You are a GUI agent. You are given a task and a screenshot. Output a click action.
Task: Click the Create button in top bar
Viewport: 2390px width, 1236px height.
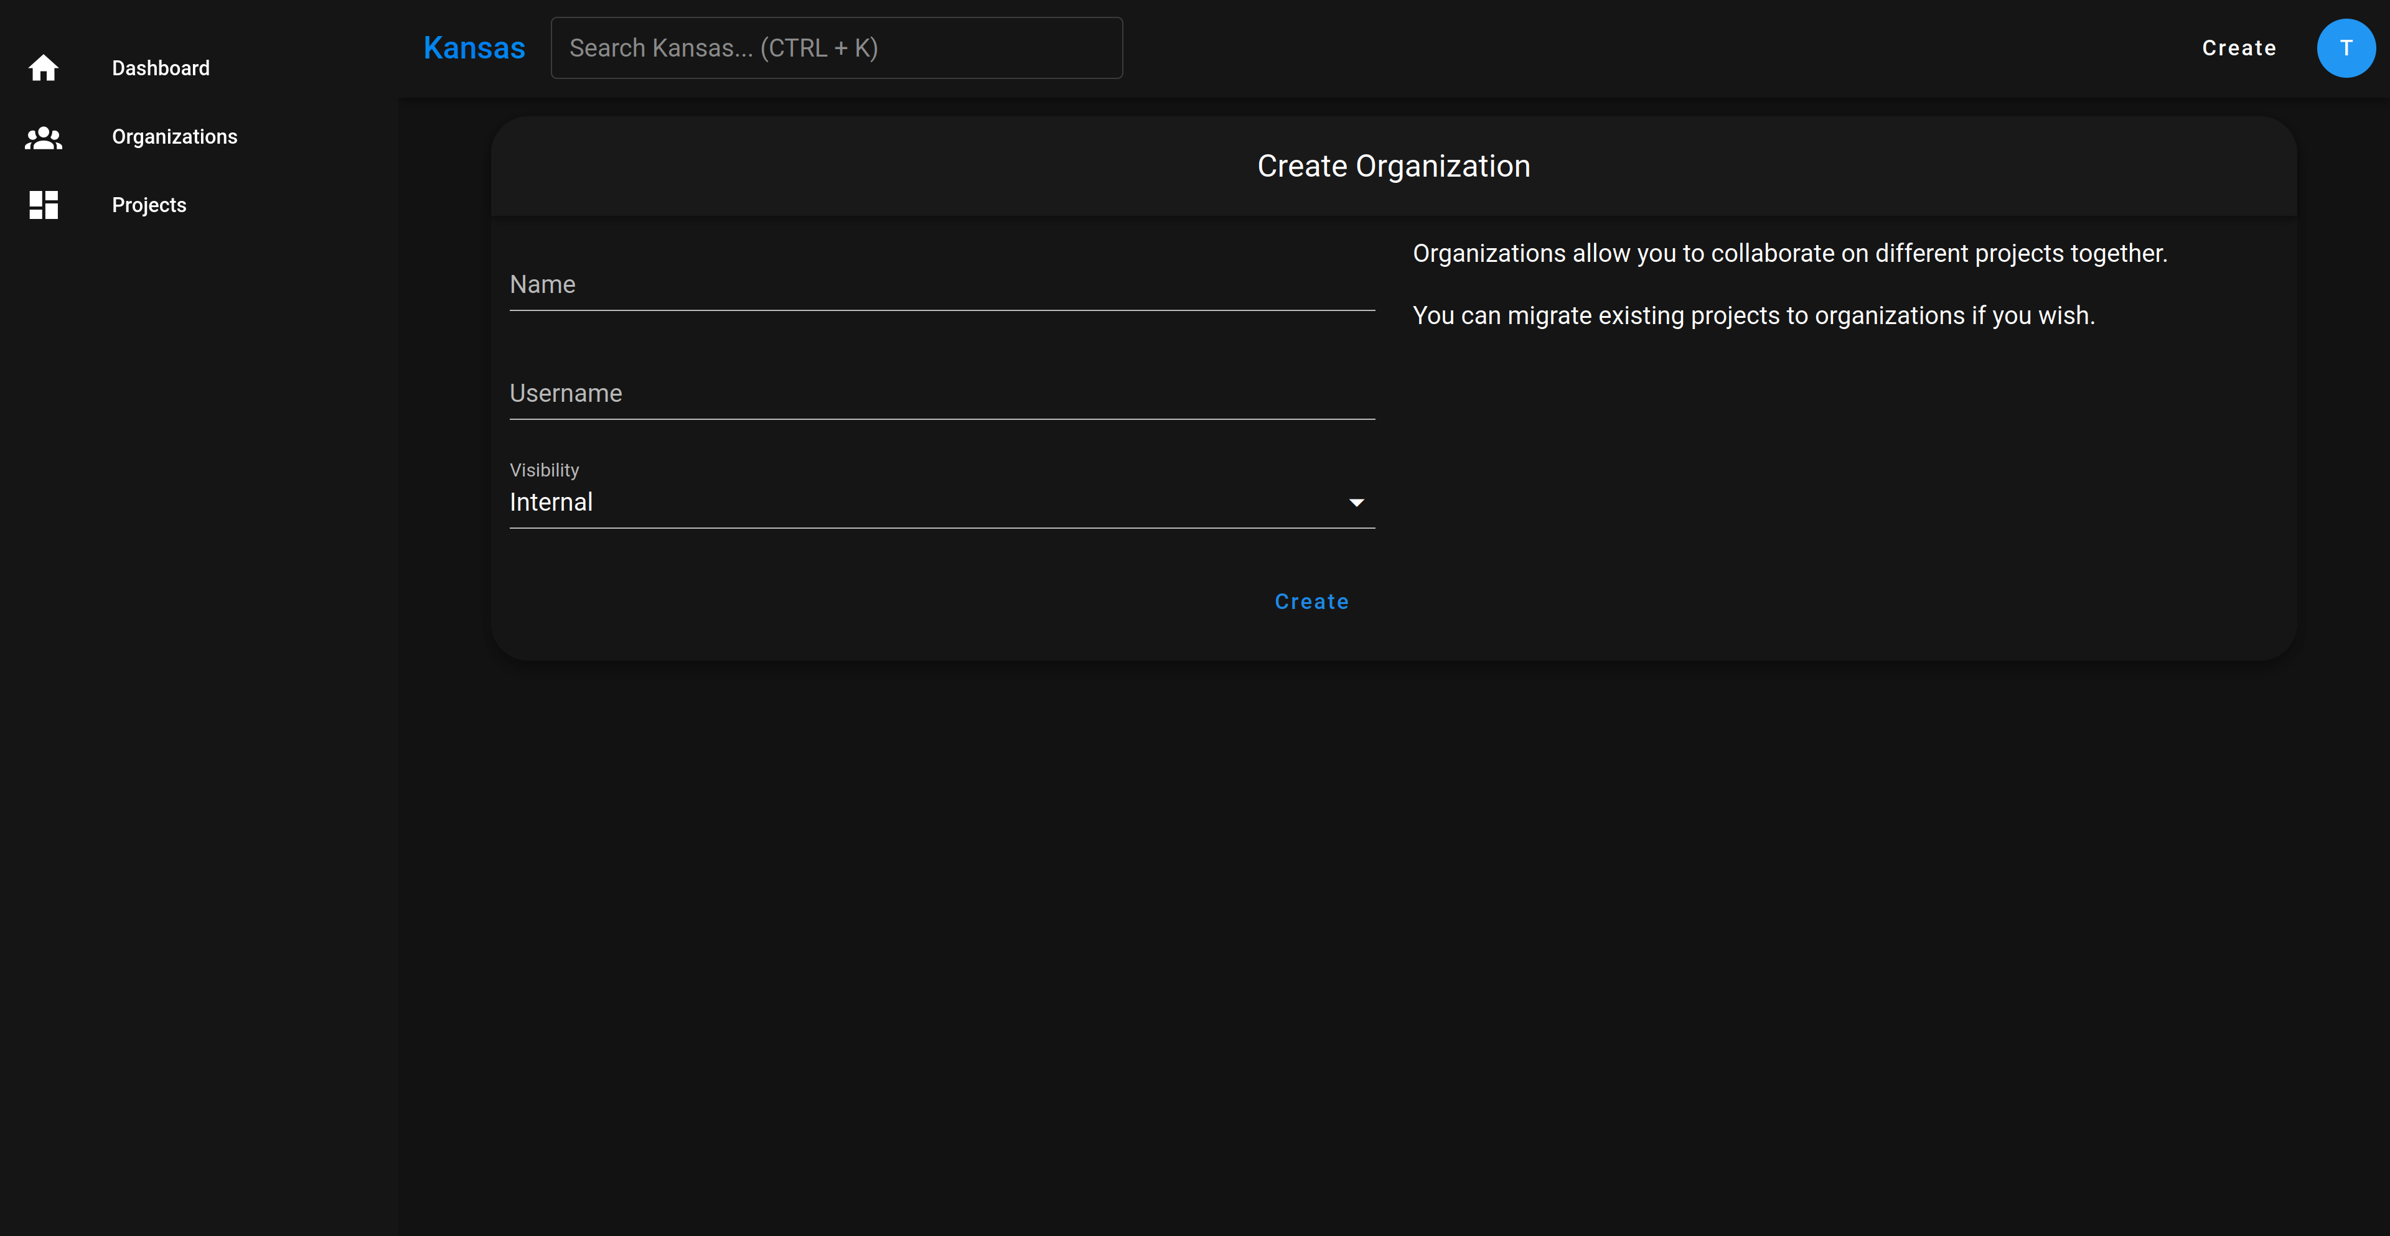click(2238, 49)
